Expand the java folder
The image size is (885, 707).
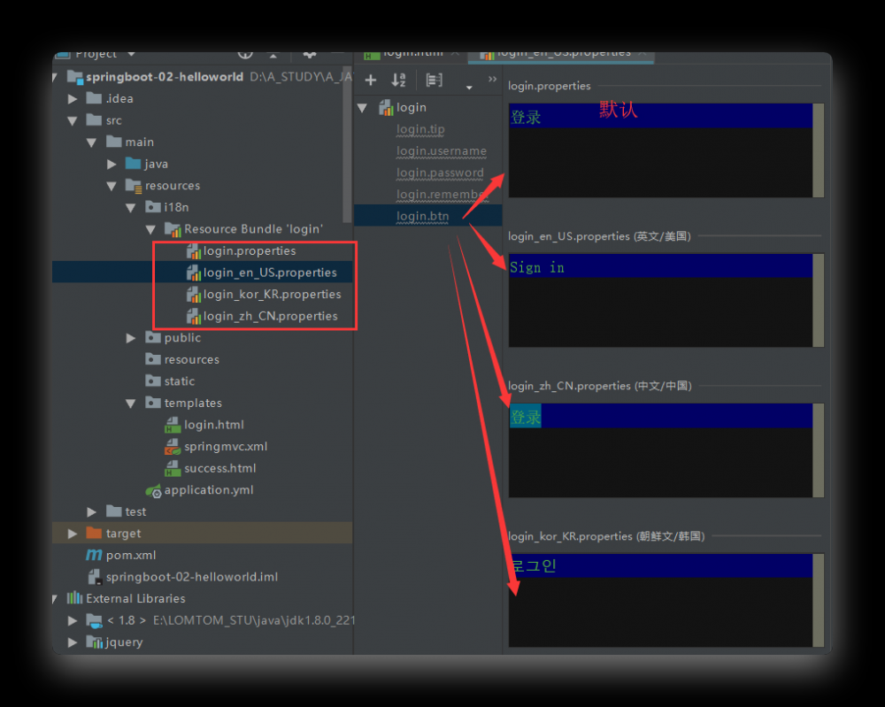112,165
